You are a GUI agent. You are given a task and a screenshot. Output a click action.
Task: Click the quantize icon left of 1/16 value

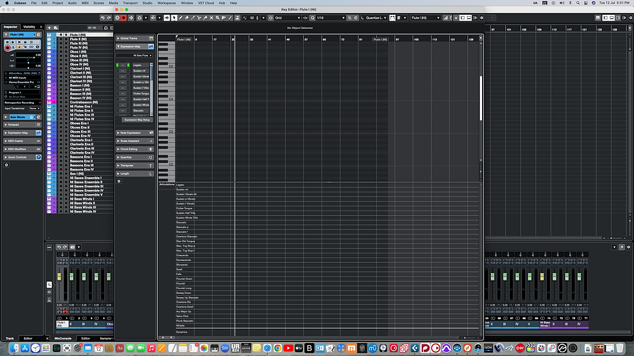pos(312,17)
